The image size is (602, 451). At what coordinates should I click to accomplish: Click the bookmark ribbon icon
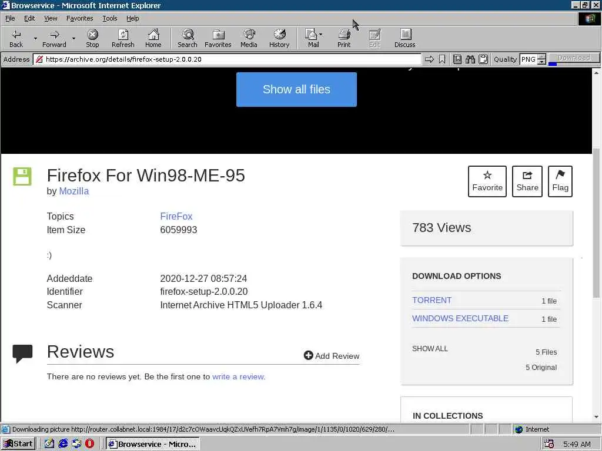point(442,59)
